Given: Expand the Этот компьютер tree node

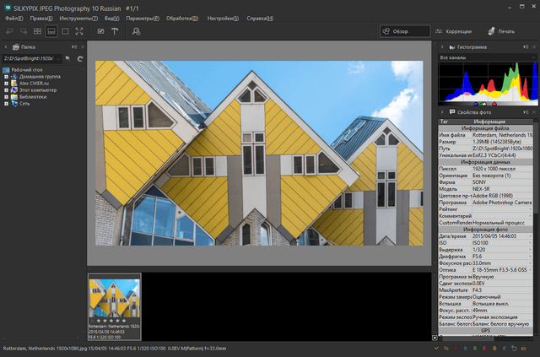Looking at the screenshot, I should pyautogui.click(x=6, y=89).
